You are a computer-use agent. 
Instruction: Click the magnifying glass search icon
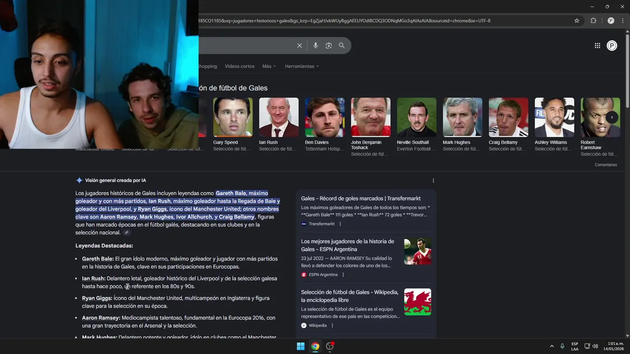point(342,46)
